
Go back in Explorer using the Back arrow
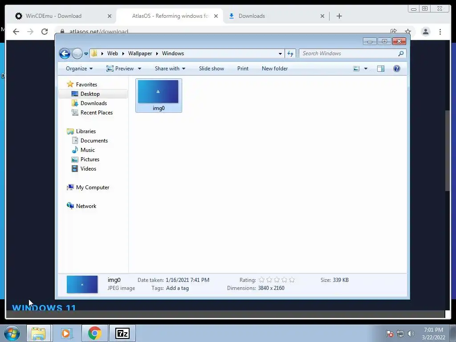[65, 53]
